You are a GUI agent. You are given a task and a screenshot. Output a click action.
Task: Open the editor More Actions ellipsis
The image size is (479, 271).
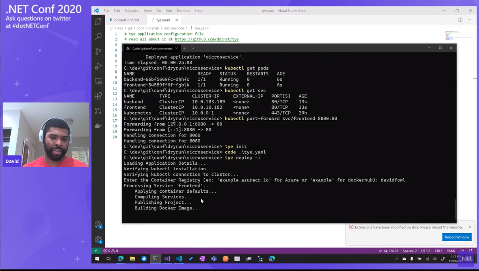tap(469, 20)
